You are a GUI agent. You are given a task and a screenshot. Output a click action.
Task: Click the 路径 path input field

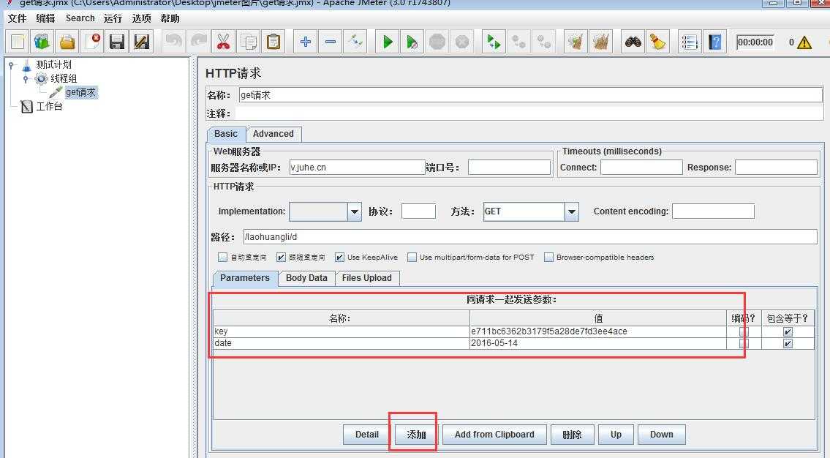point(530,236)
